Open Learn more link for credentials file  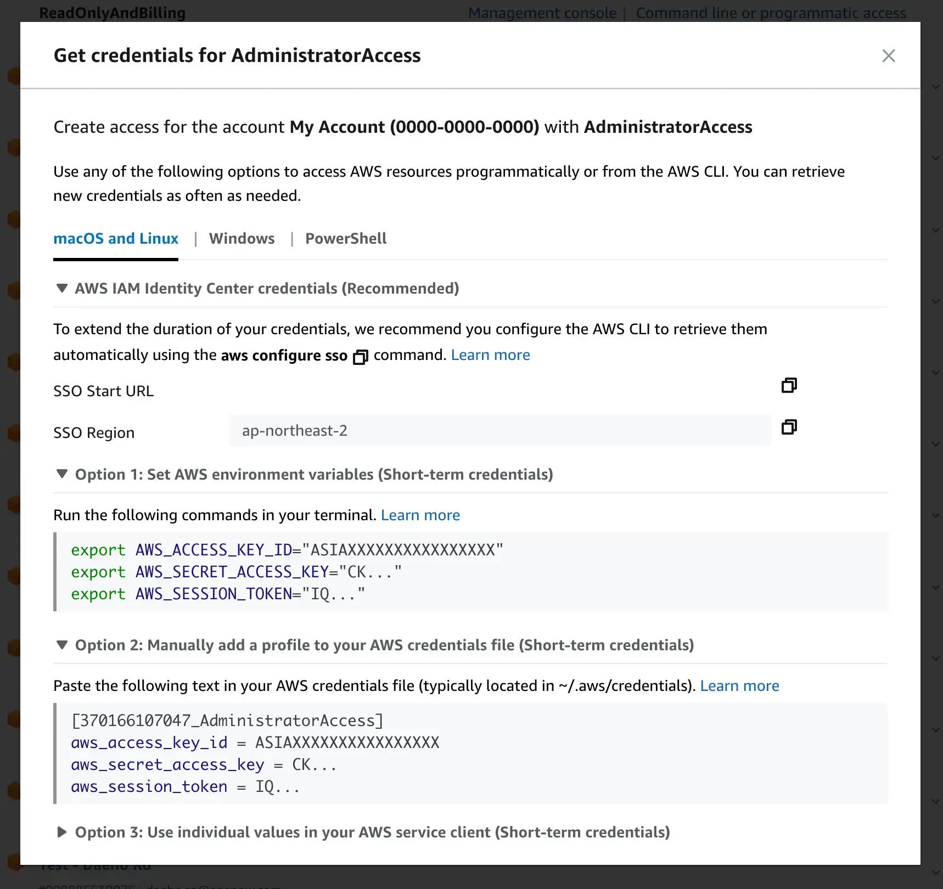tap(739, 686)
